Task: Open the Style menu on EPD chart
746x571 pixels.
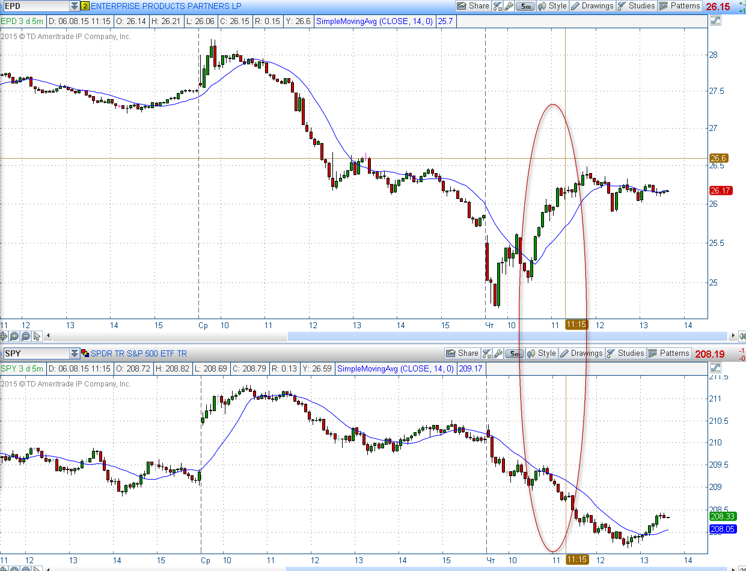Action: (x=552, y=6)
